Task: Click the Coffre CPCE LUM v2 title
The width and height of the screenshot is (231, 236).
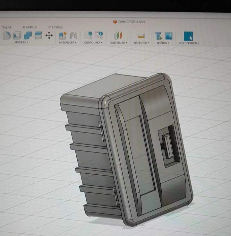Action: [132, 22]
